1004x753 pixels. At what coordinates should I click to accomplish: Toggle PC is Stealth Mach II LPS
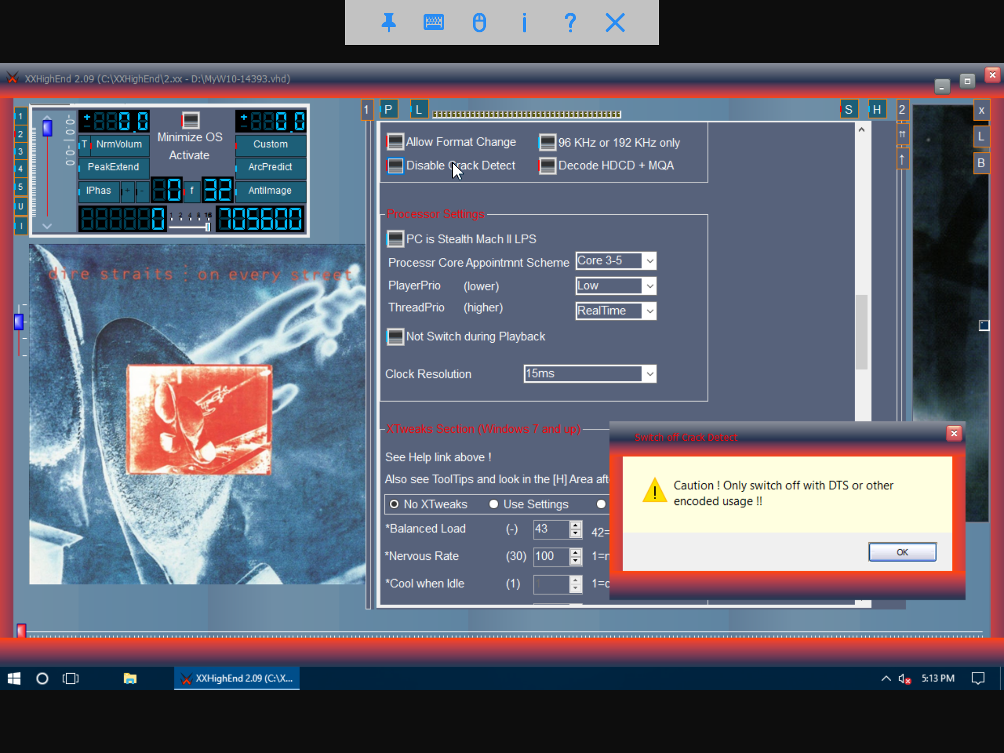coord(395,239)
